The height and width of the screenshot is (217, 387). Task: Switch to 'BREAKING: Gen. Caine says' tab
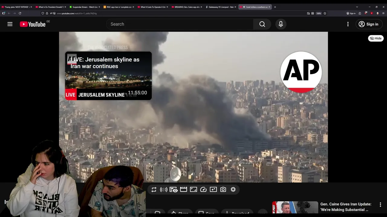click(x=187, y=7)
